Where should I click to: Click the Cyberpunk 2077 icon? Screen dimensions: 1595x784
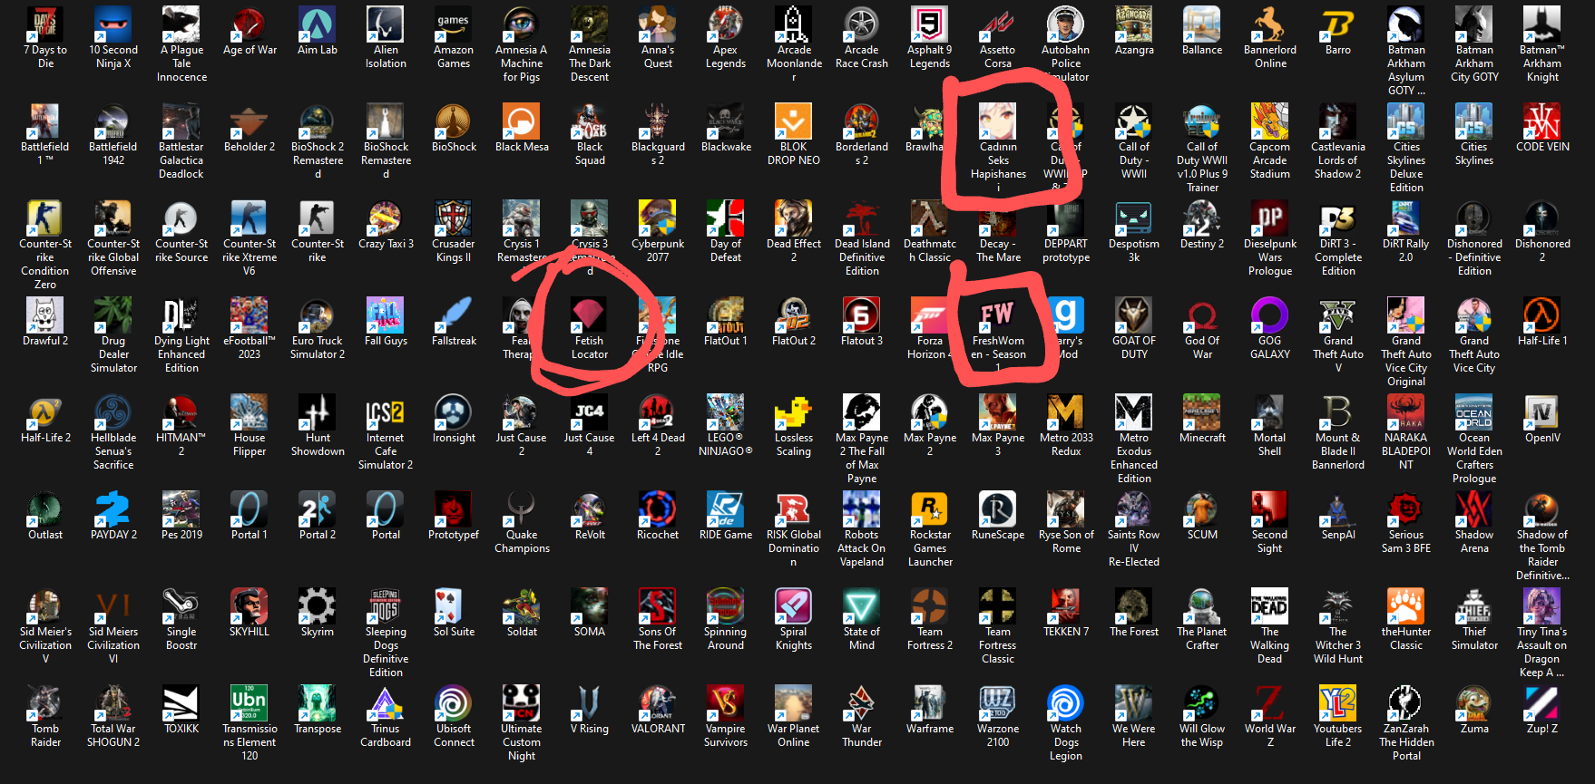[x=658, y=218]
